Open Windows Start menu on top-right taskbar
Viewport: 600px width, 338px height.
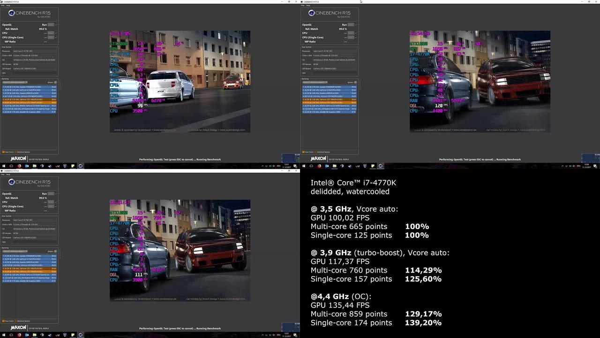304,166
